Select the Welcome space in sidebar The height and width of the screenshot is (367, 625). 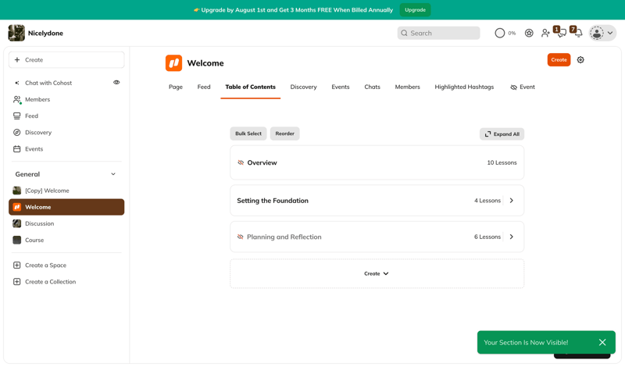coord(66,207)
